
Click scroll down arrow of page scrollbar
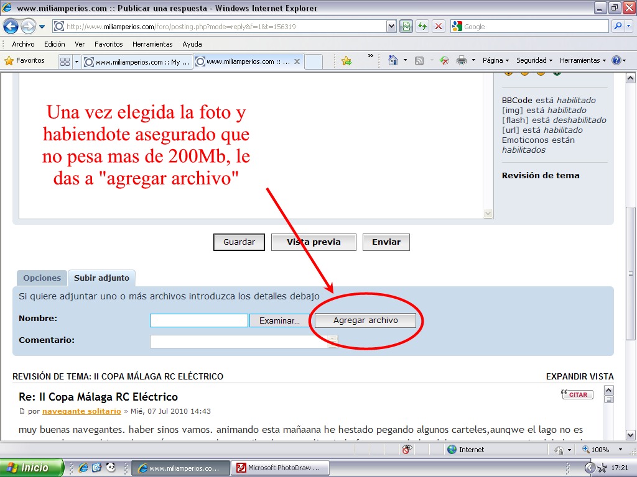[630, 435]
